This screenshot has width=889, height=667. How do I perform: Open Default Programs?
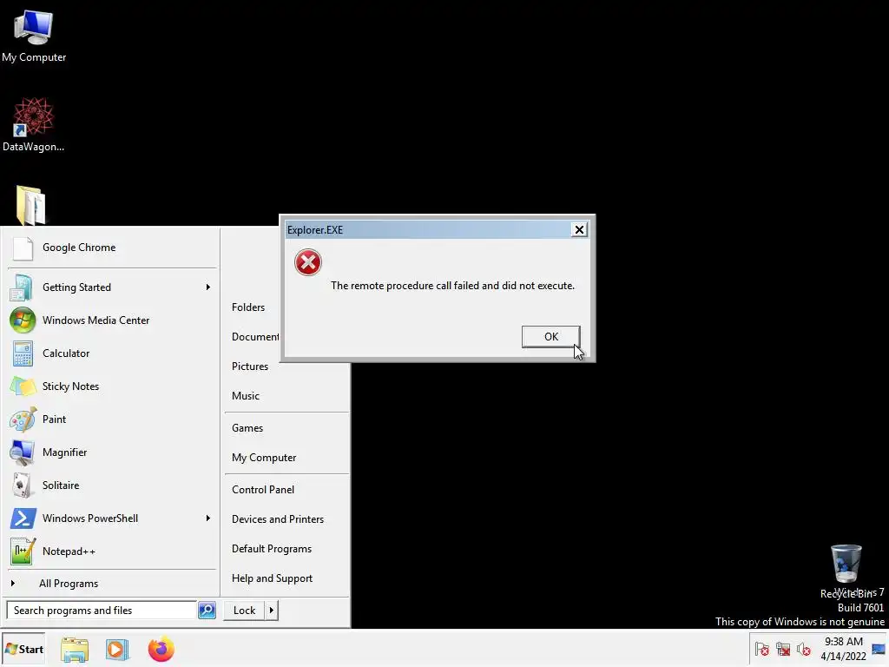tap(272, 549)
